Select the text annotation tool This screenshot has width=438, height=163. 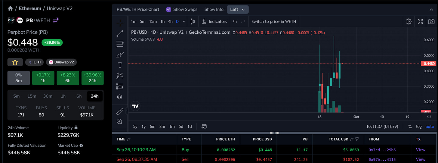point(120,65)
